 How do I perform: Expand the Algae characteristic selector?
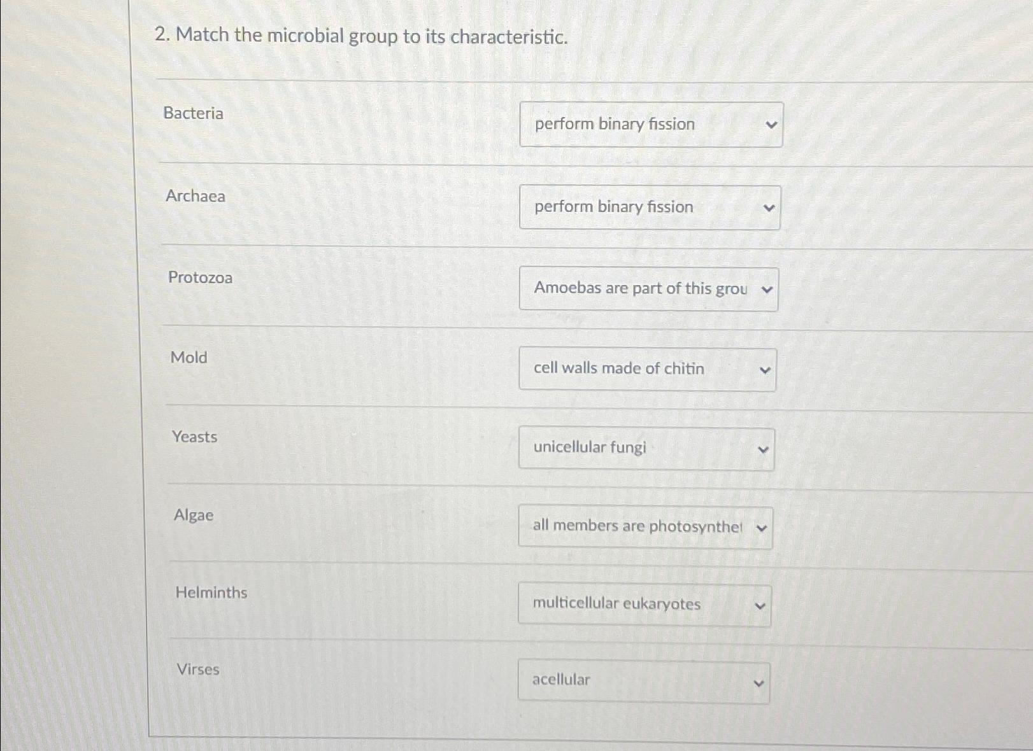[x=645, y=527]
